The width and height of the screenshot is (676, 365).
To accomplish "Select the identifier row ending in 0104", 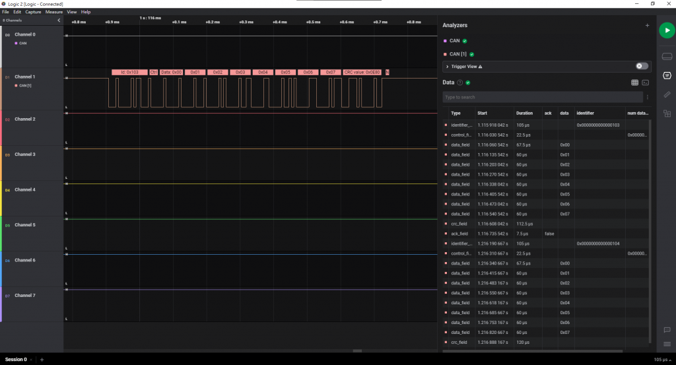I will coord(545,244).
